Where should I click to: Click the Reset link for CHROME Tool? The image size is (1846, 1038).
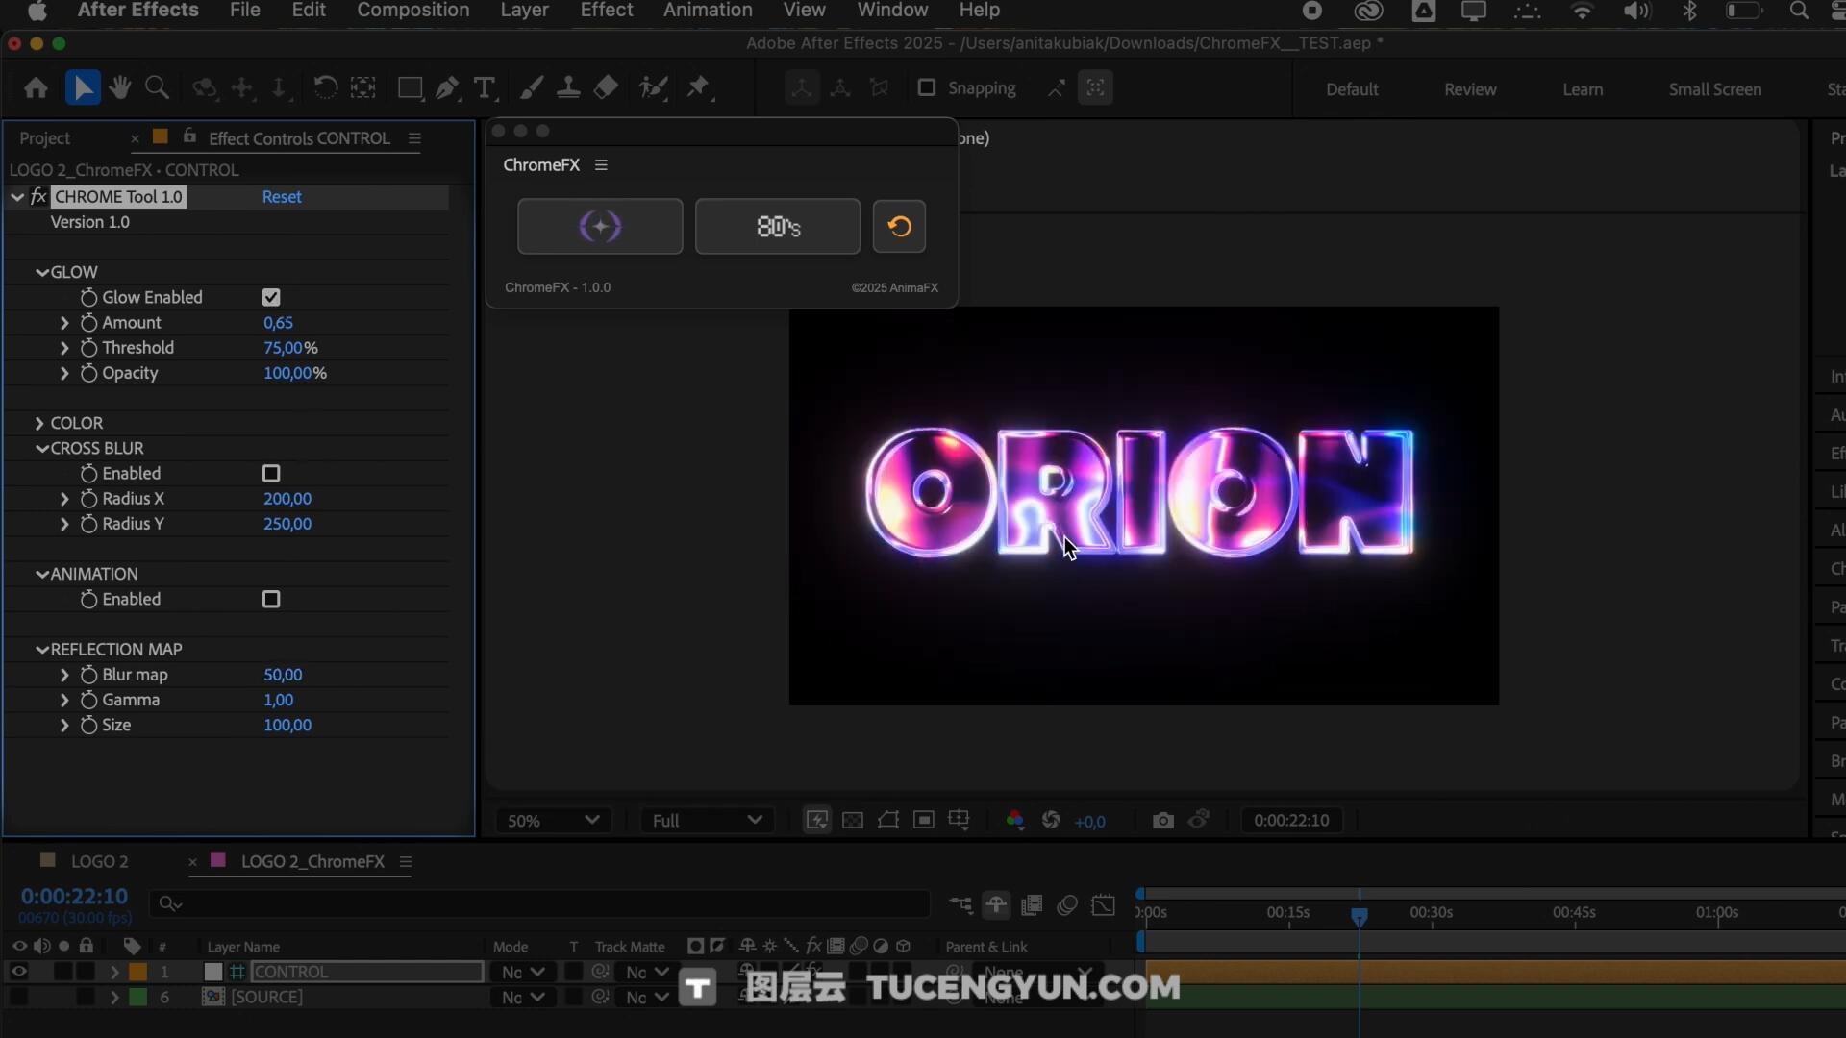click(282, 197)
